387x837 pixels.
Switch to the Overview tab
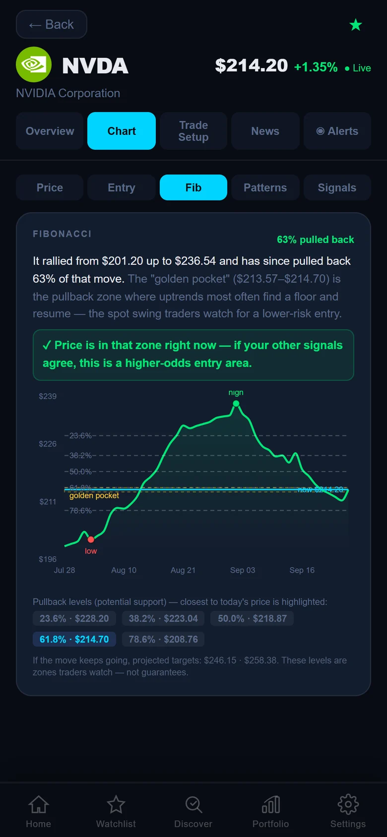(x=50, y=131)
